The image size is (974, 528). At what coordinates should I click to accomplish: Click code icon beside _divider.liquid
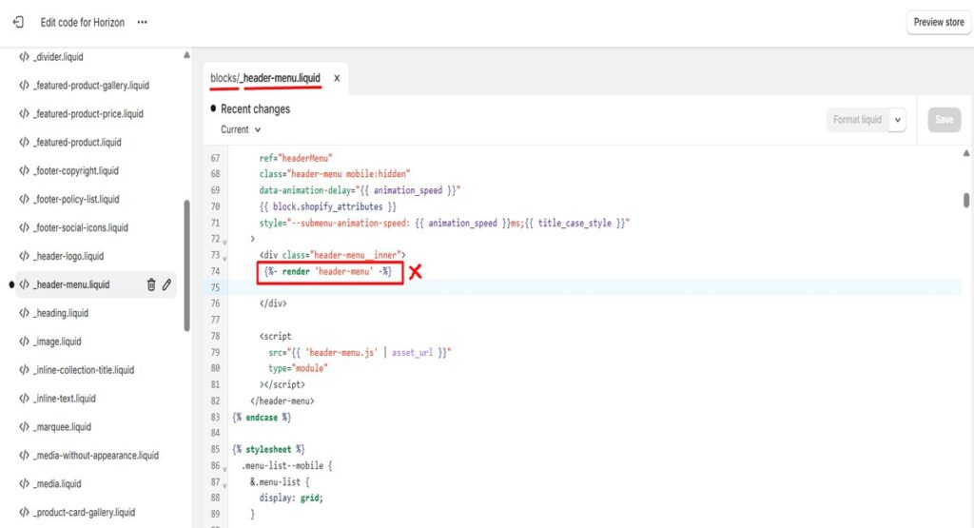point(24,56)
